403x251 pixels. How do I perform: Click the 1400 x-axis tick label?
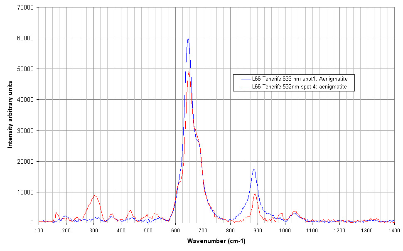pyautogui.click(x=394, y=229)
